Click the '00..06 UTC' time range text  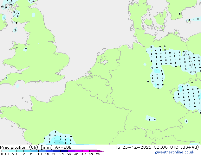166,147
